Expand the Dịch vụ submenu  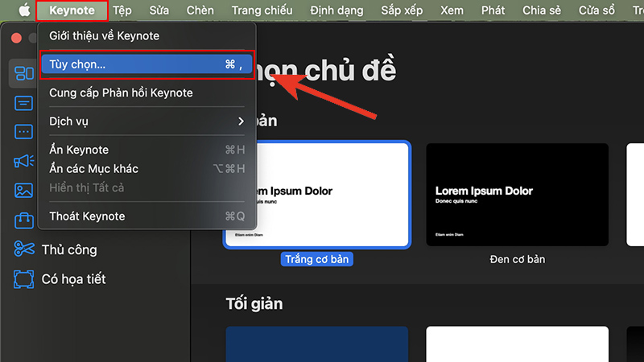click(147, 121)
